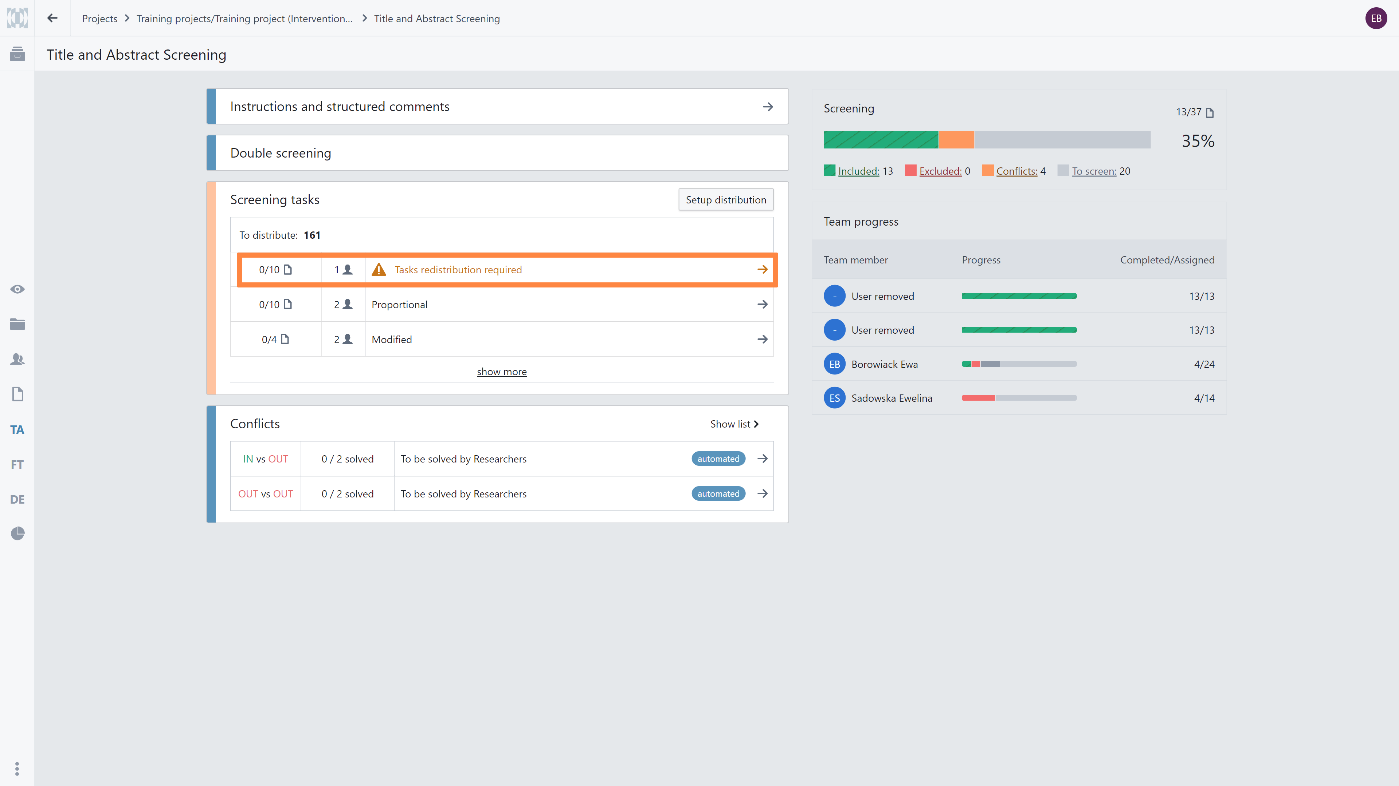The width and height of the screenshot is (1399, 786).
Task: Click person icon in Proportional row
Action: [348, 304]
